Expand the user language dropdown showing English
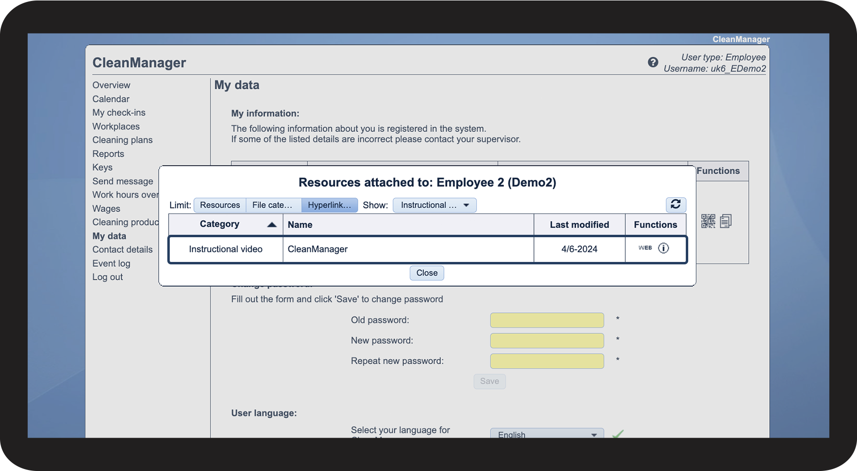The image size is (857, 471). 547,434
